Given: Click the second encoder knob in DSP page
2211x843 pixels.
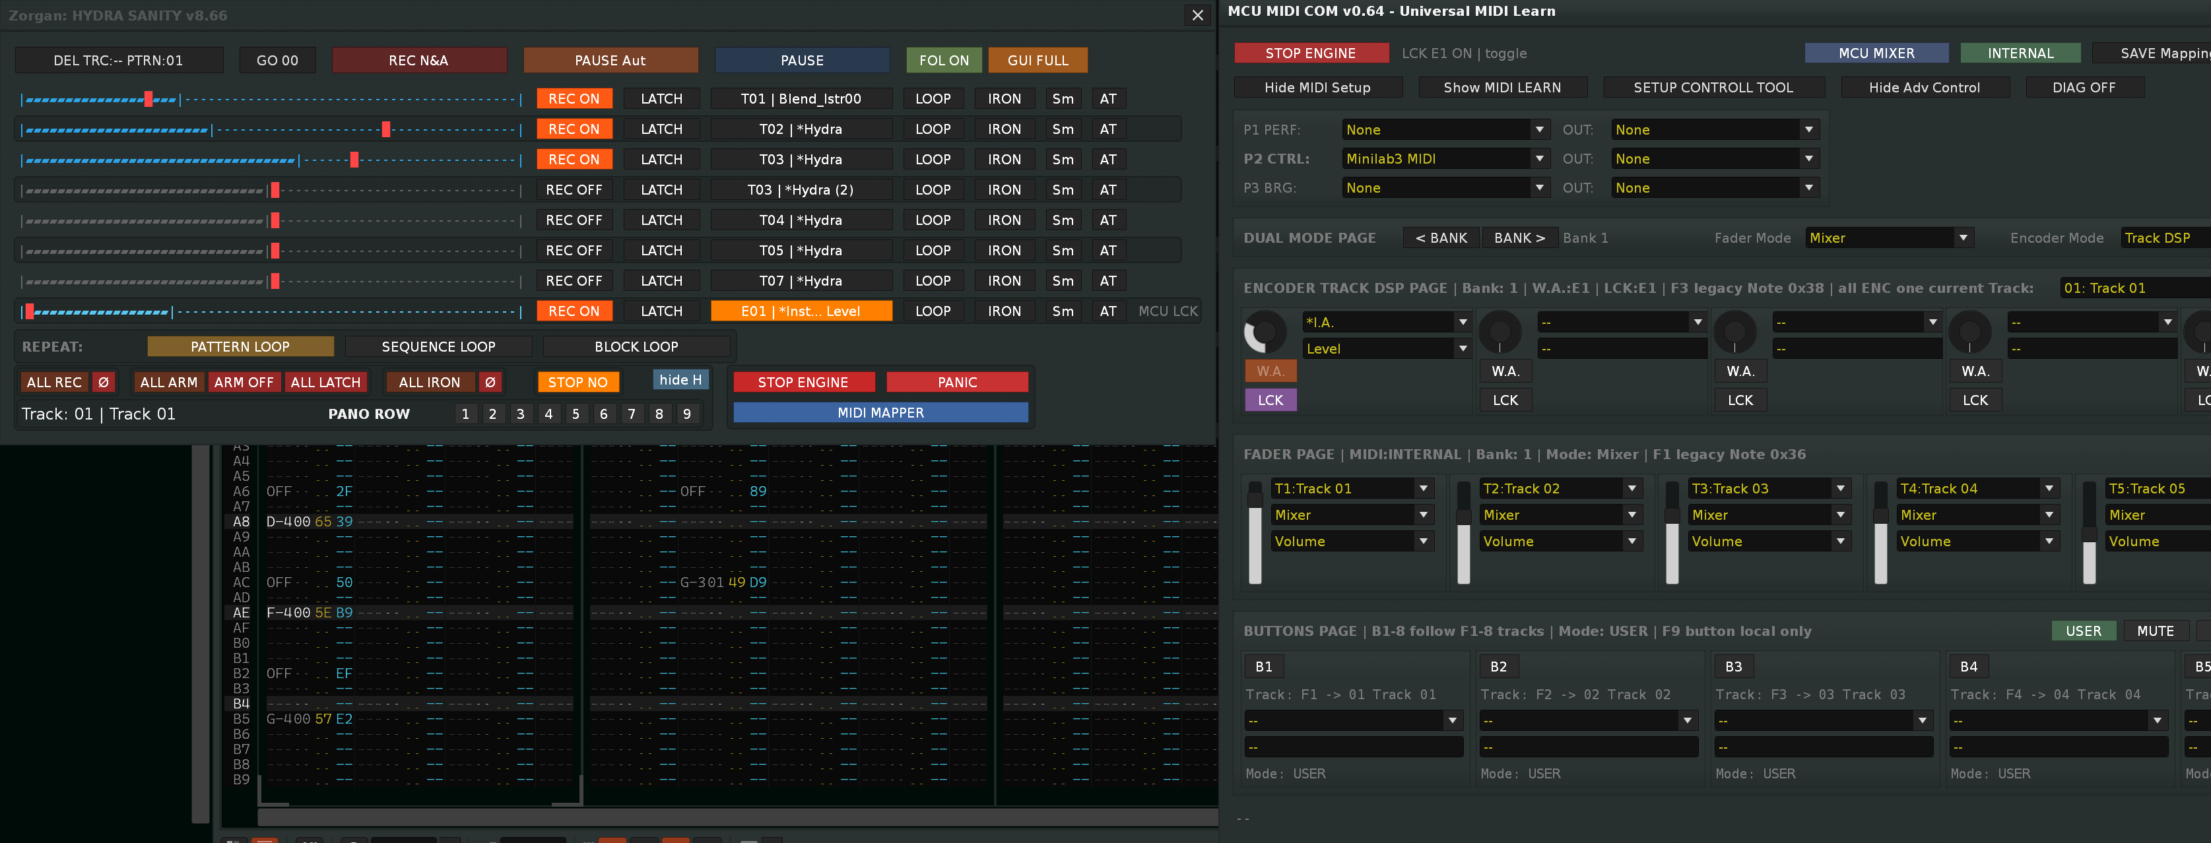Looking at the screenshot, I should tap(1500, 332).
